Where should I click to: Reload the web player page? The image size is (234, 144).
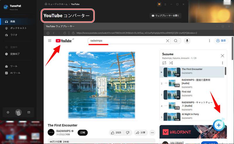pyautogui.click(x=65, y=33)
